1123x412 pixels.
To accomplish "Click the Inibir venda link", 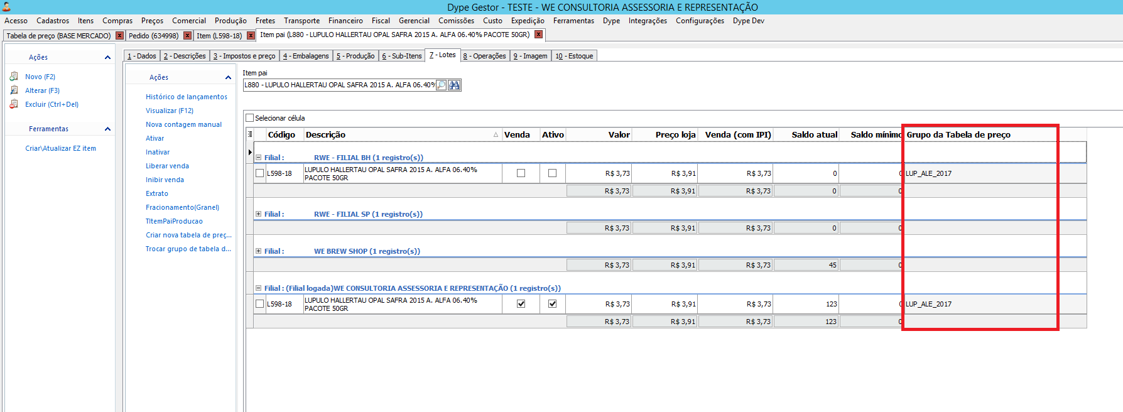I will click(165, 180).
